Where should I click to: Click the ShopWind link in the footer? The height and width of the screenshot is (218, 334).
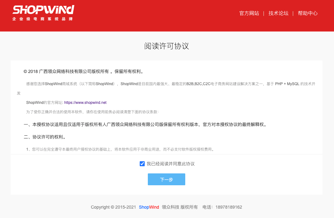(149, 207)
